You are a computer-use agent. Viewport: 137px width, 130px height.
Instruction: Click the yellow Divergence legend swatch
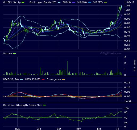(x=63, y=79)
